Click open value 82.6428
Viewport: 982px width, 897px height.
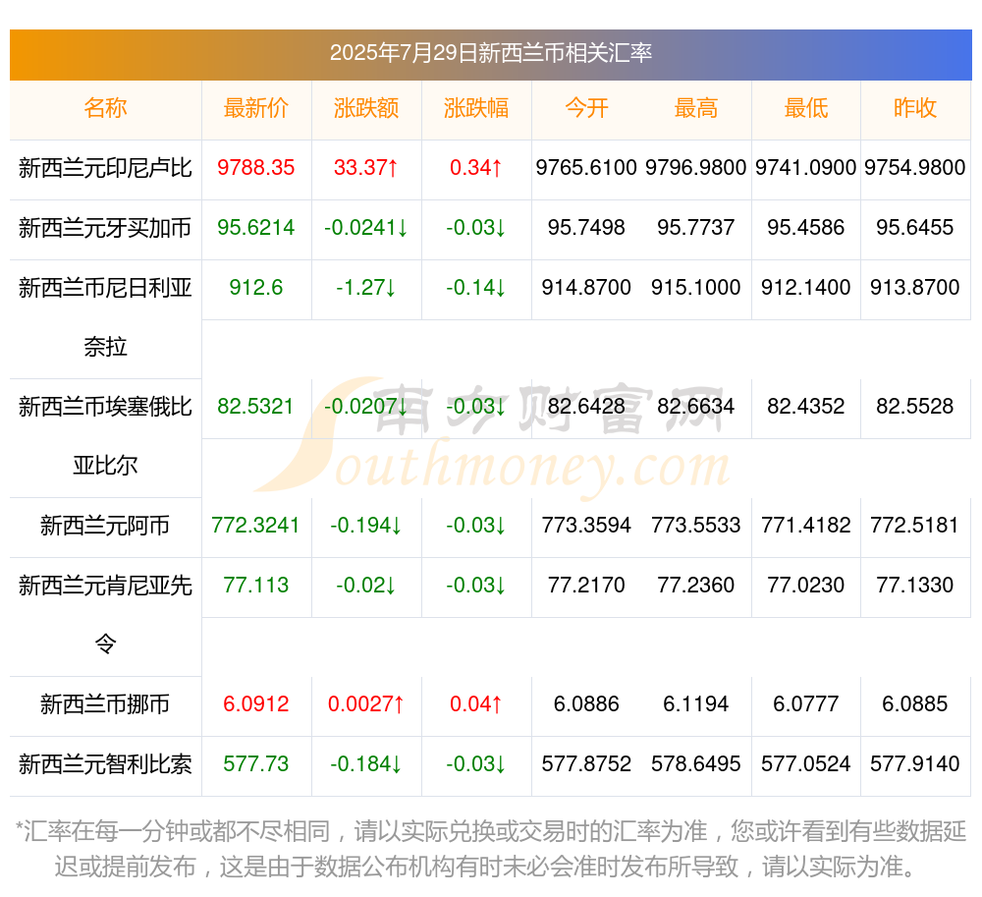coord(586,407)
